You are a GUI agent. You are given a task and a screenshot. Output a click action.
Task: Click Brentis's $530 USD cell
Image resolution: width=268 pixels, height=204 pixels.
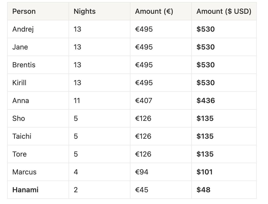206,65
